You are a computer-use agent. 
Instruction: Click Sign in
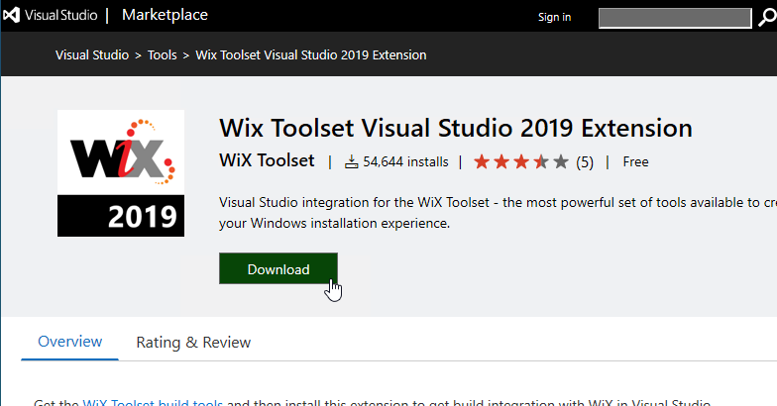(x=555, y=17)
